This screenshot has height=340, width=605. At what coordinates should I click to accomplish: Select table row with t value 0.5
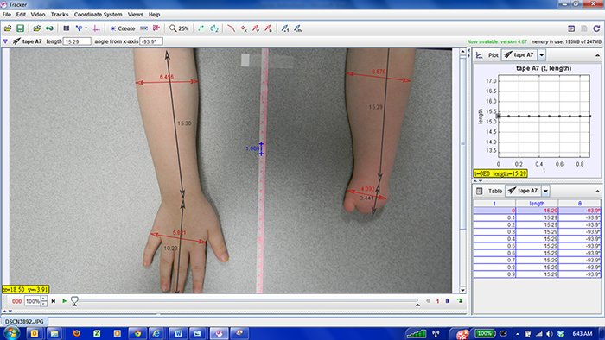(537, 246)
